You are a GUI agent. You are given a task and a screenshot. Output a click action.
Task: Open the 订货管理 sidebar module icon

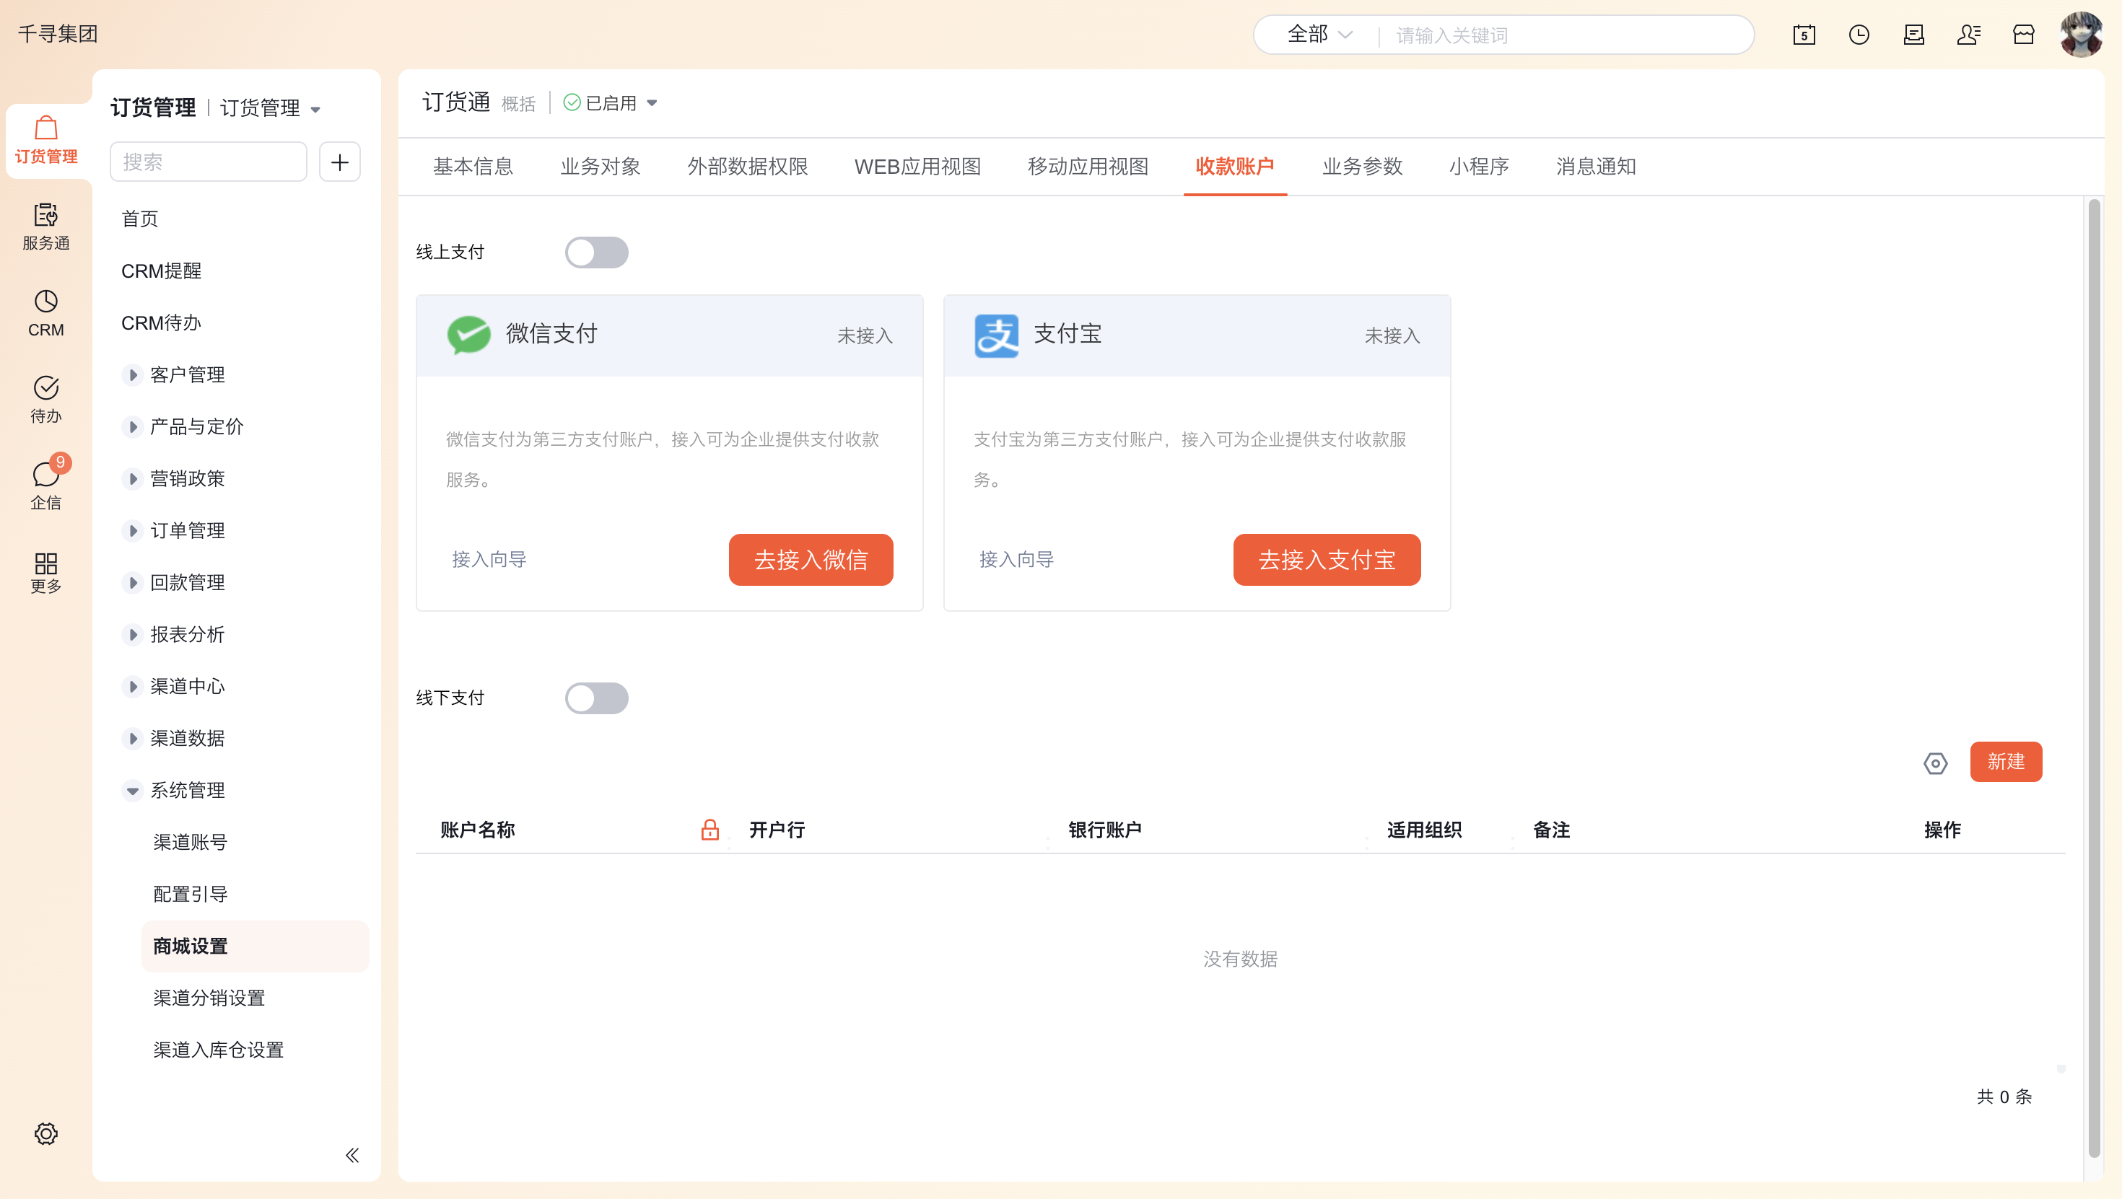pos(46,140)
